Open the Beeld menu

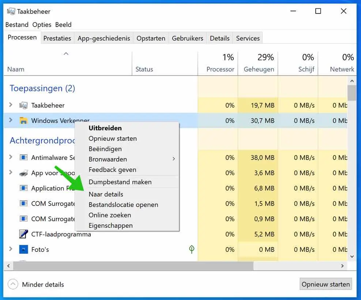[63, 24]
